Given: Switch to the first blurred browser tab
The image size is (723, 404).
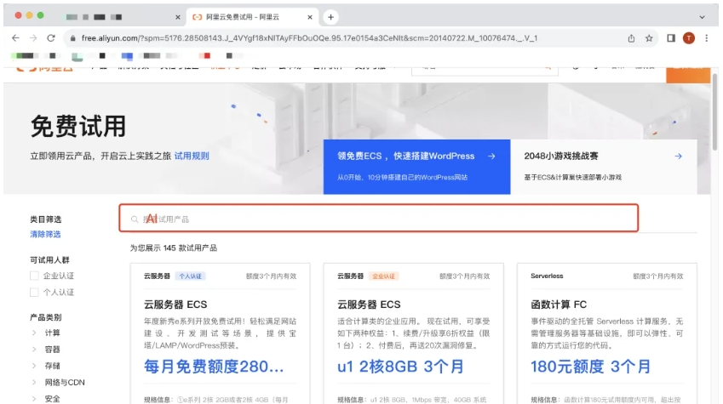Looking at the screenshot, I should point(122,17).
